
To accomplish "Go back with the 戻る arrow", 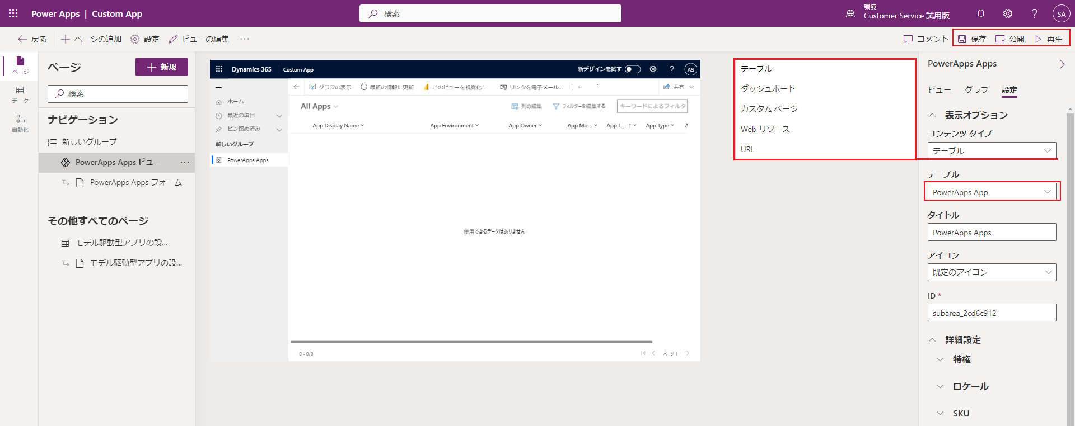I will 32,39.
